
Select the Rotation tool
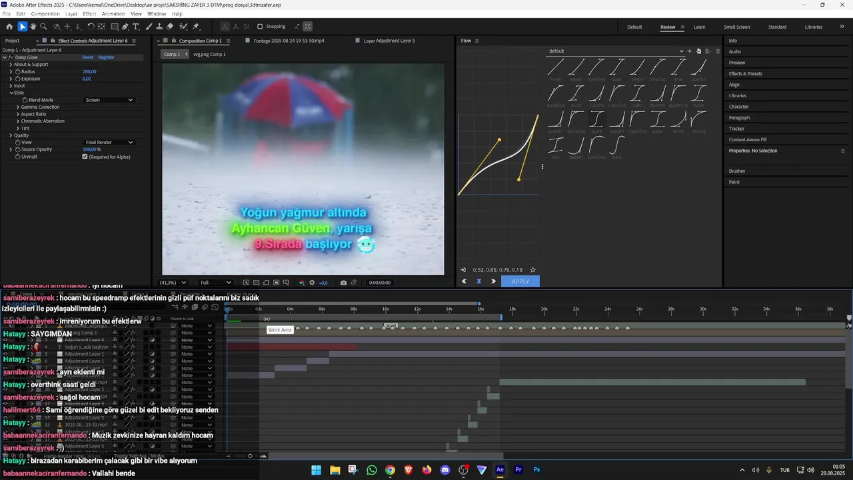[91, 27]
